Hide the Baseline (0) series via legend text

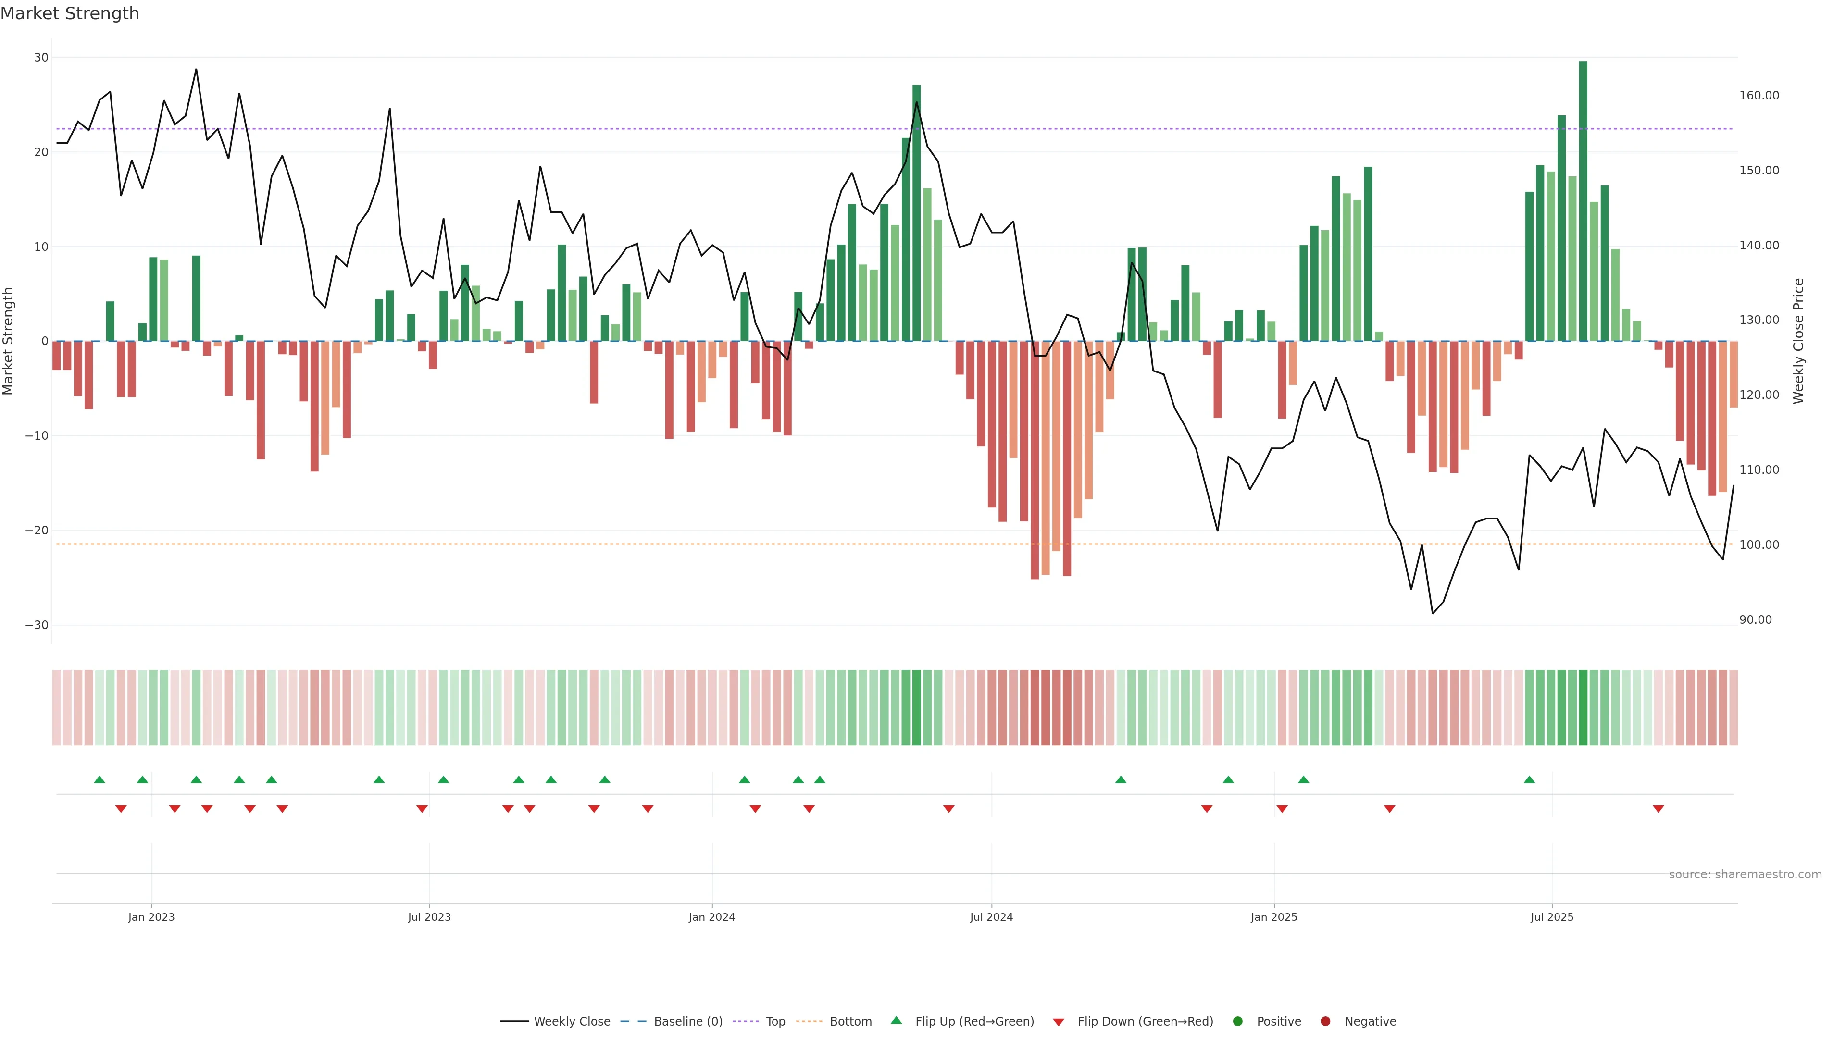click(x=688, y=1022)
